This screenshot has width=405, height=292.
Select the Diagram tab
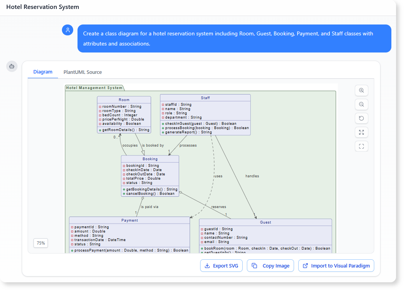tap(43, 72)
